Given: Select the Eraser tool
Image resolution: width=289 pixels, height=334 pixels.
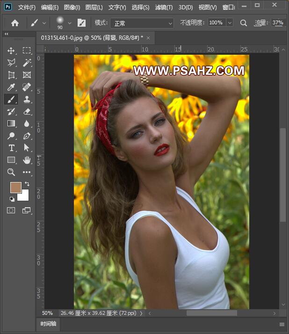Looking at the screenshot, I should tap(27, 111).
